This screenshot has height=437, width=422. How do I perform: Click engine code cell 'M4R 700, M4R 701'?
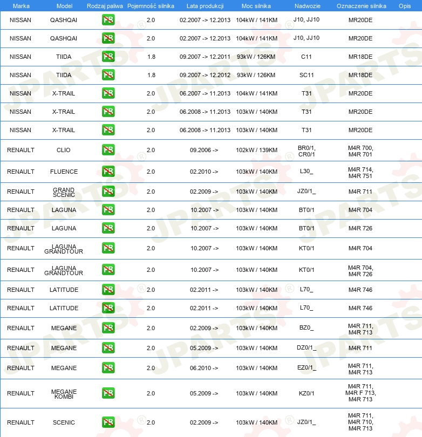[x=360, y=151]
